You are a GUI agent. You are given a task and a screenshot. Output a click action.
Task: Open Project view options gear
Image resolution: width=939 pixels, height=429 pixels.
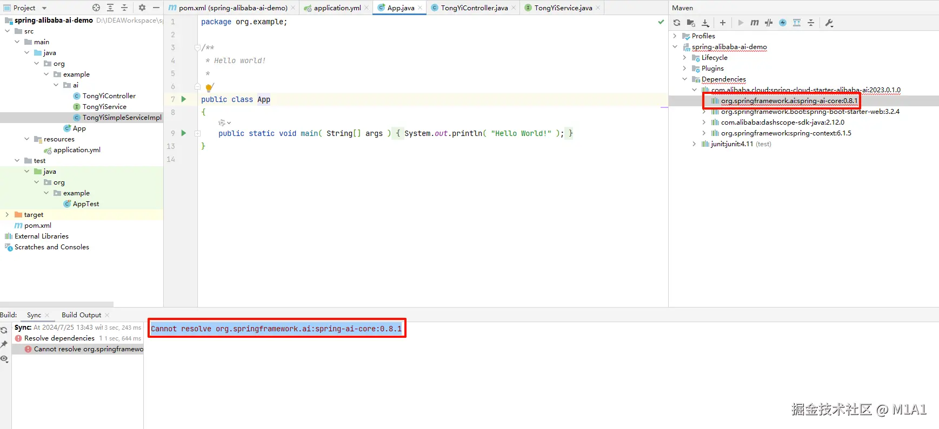coord(142,8)
